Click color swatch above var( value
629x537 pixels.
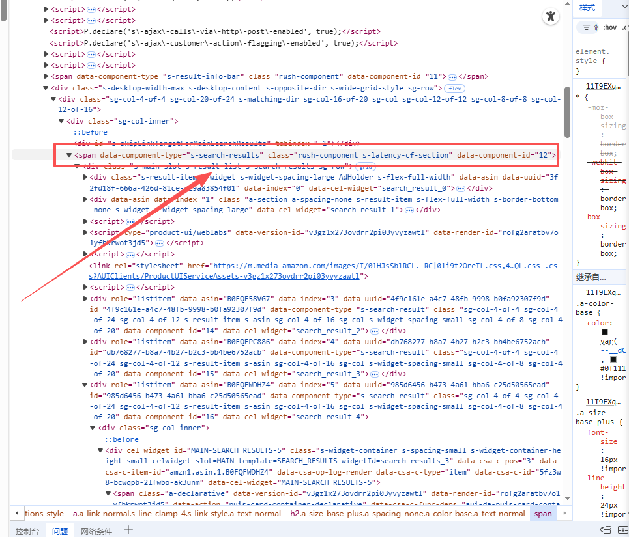[x=604, y=332]
